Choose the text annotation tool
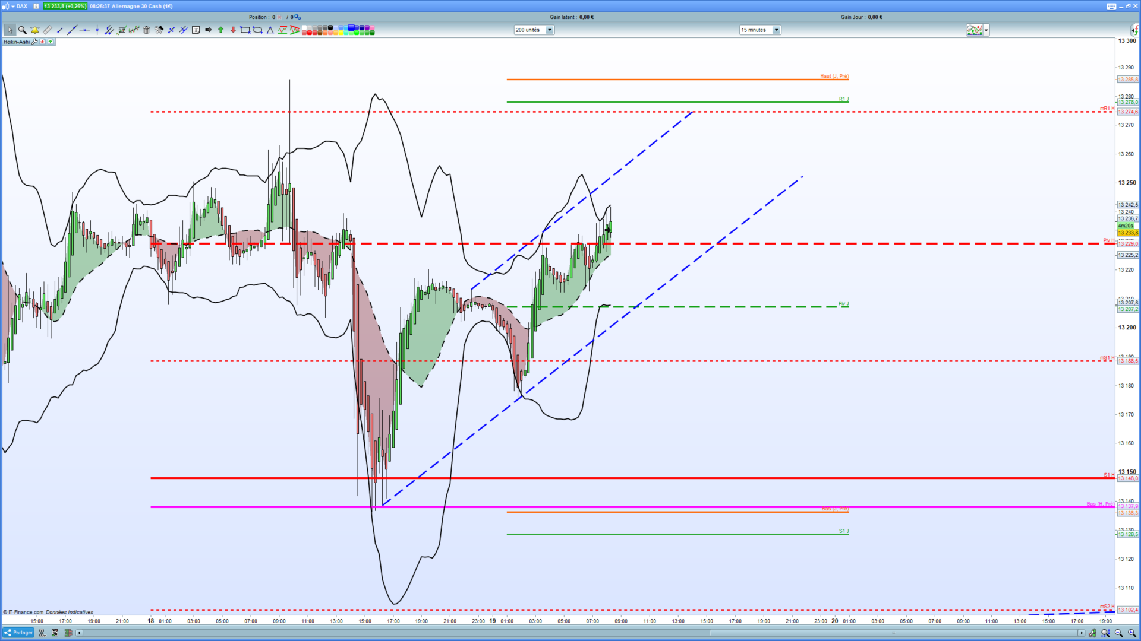The width and height of the screenshot is (1141, 641). 196,30
